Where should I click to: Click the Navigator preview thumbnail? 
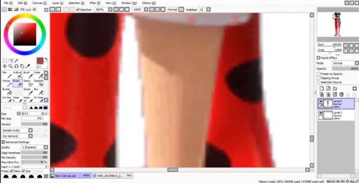click(x=337, y=25)
